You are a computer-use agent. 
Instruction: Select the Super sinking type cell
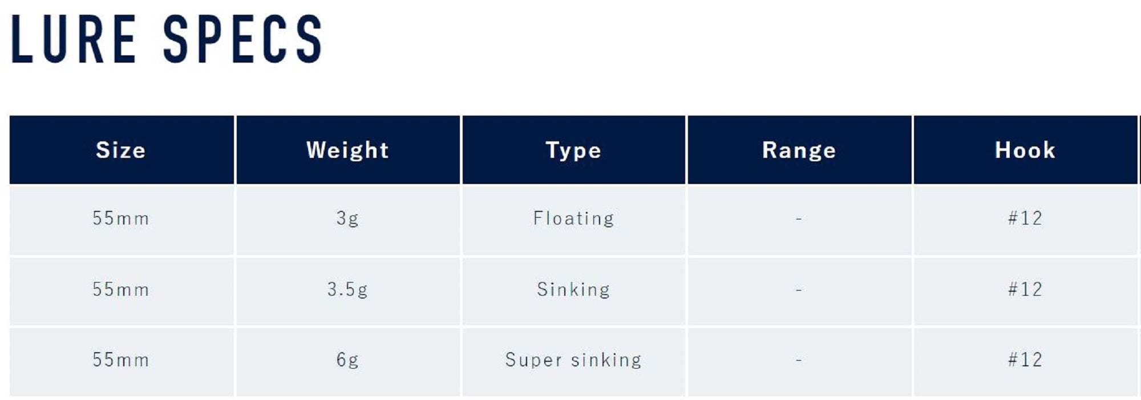coord(573,360)
